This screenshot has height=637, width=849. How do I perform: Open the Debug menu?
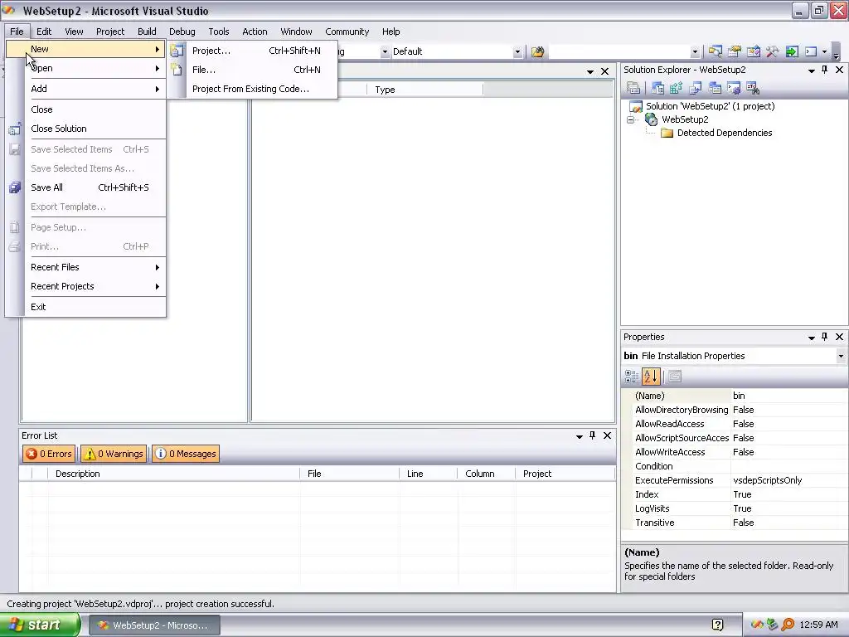(182, 32)
